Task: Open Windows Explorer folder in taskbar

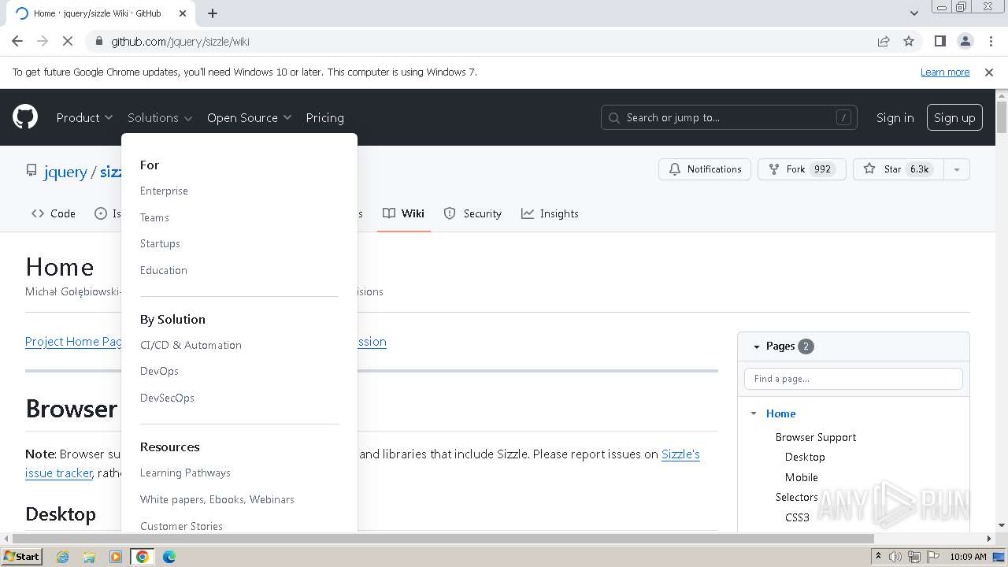Action: point(89,557)
